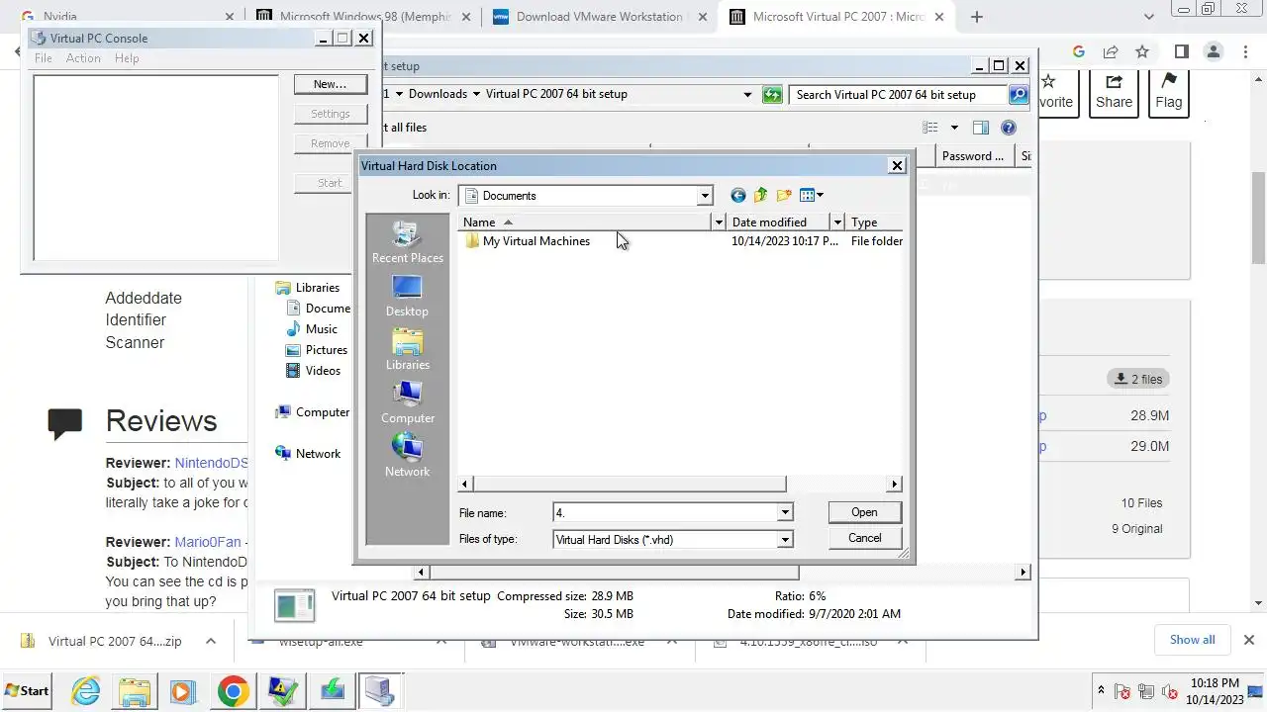Go back to last folder visited in dialog
1267x712 pixels.
(x=737, y=196)
